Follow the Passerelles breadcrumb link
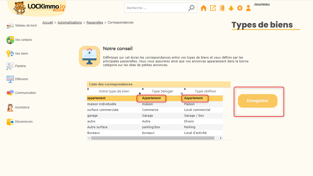This screenshot has height=176, width=313. point(95,23)
